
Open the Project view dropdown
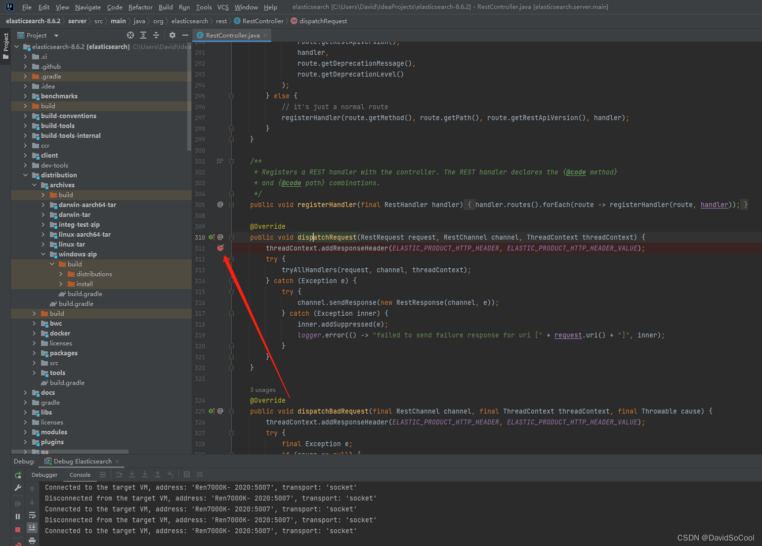point(56,36)
